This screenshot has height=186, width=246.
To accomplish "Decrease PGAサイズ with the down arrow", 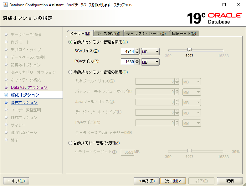I will point(137,63).
